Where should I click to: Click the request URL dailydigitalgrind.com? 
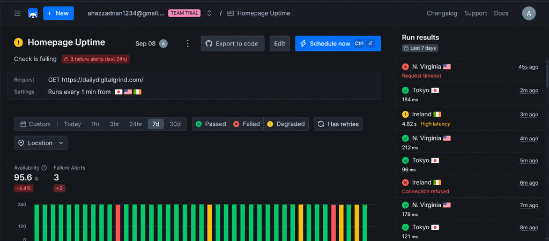click(102, 80)
